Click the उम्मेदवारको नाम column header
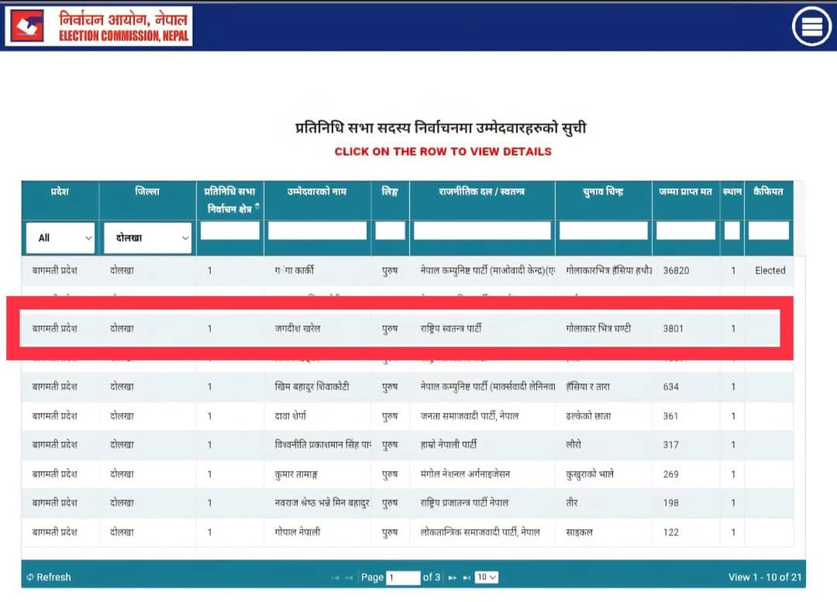This screenshot has width=837, height=602. [317, 191]
